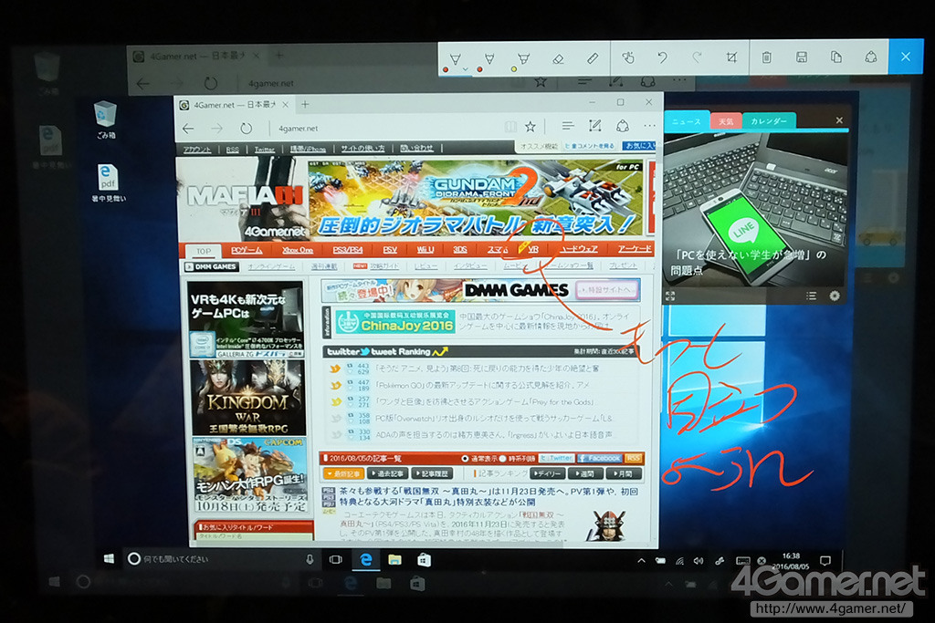Click the 月間 ranking button
935x623 pixels.
(x=623, y=474)
